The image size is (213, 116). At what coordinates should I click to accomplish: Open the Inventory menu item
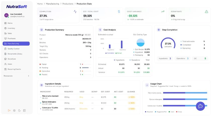point(16,28)
